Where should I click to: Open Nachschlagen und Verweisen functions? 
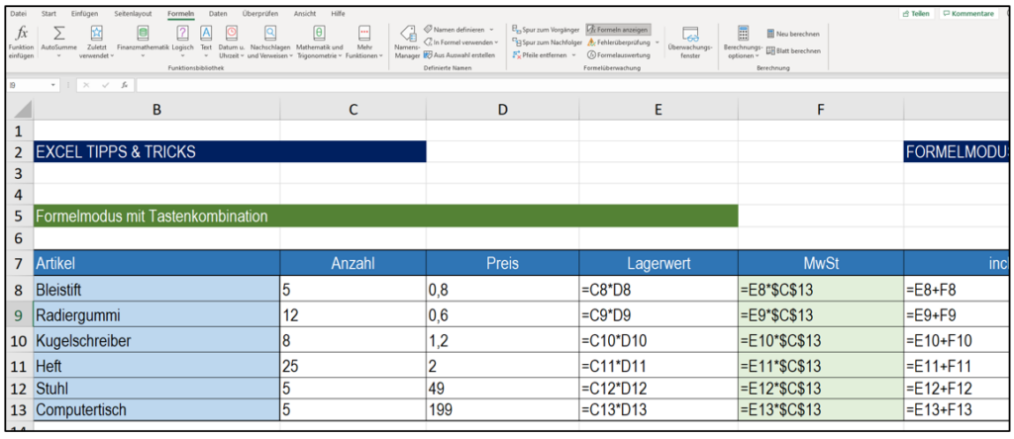pos(270,43)
